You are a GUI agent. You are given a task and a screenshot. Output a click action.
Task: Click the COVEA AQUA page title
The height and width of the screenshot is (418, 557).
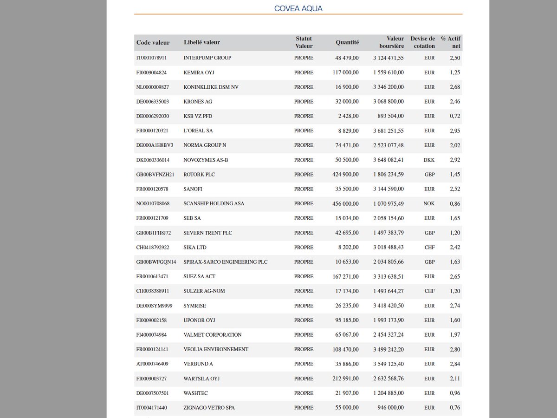(x=298, y=8)
